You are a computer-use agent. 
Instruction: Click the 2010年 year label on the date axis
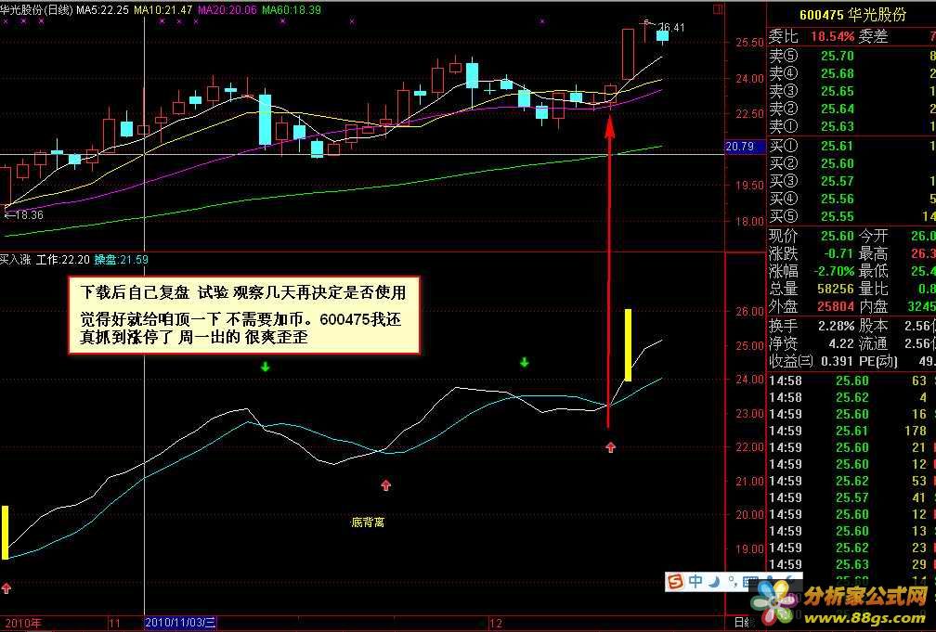(23, 623)
